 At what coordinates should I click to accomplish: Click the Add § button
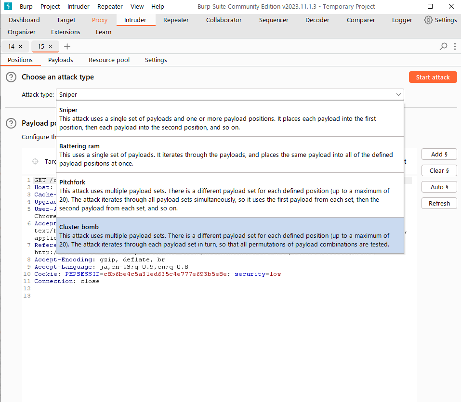tap(439, 154)
